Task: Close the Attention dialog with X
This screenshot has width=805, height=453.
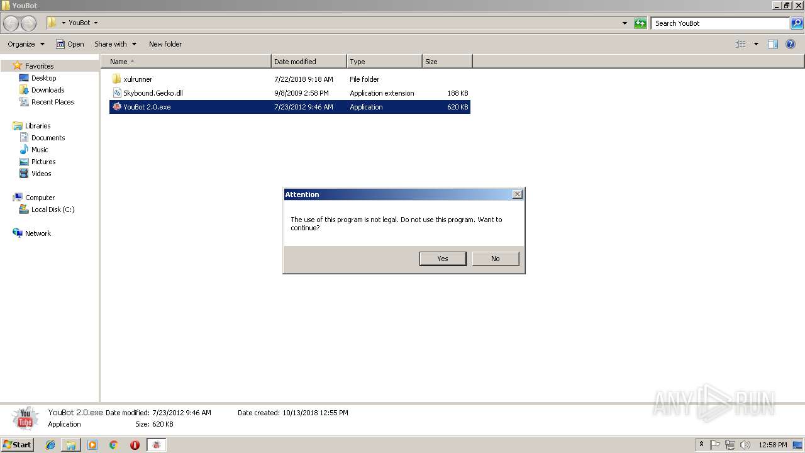Action: 518,194
